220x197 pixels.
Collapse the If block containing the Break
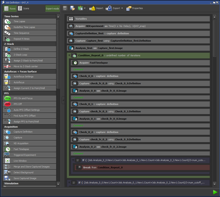click(x=73, y=160)
